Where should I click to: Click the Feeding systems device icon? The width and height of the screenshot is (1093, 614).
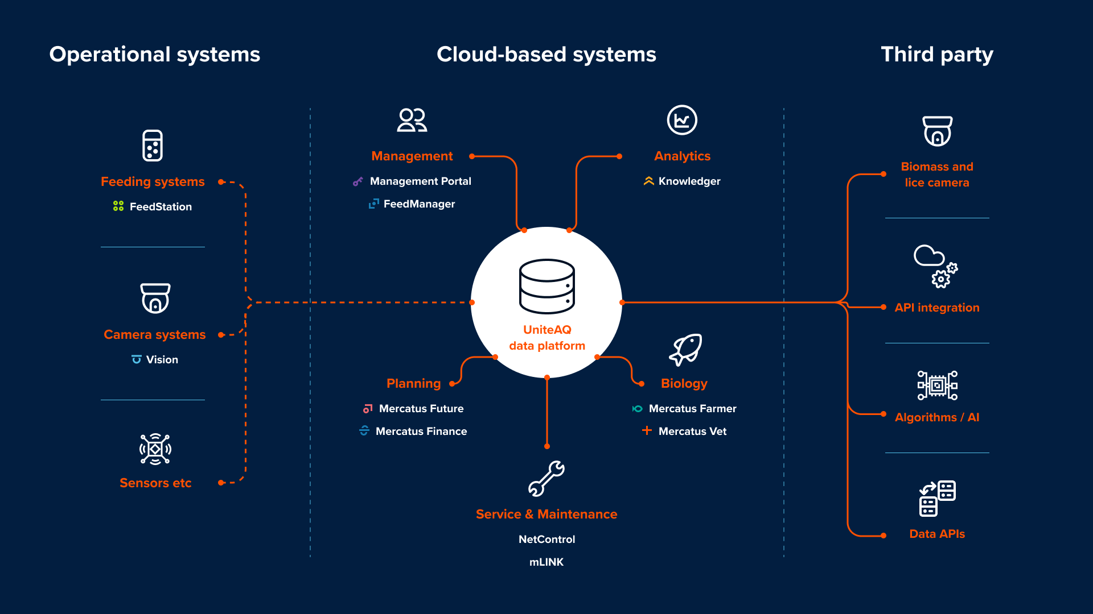153,146
